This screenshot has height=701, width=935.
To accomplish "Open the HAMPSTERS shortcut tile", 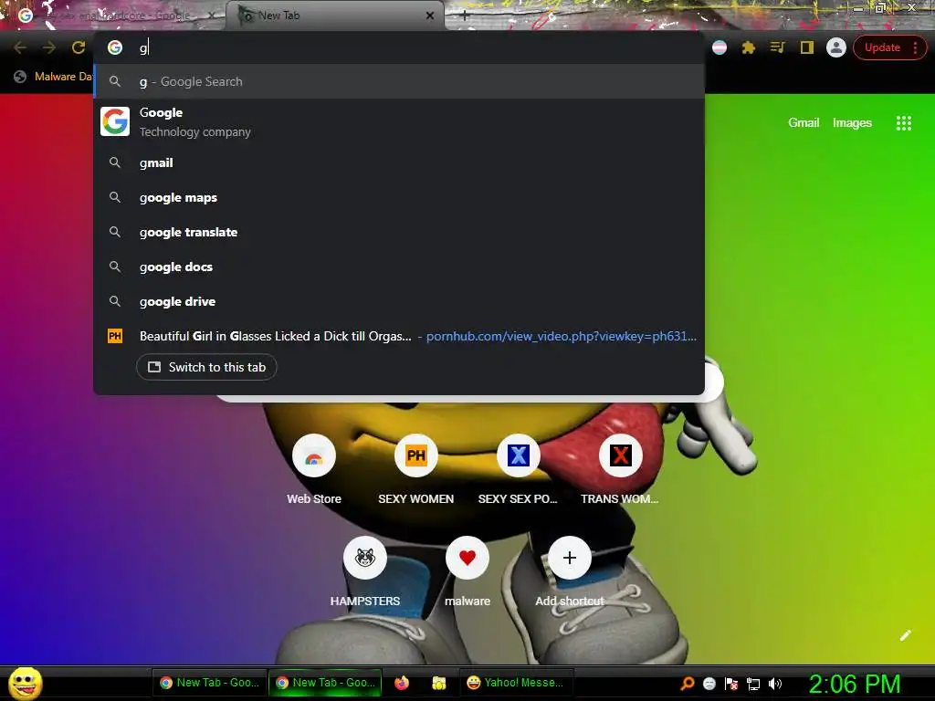I will pos(365,573).
